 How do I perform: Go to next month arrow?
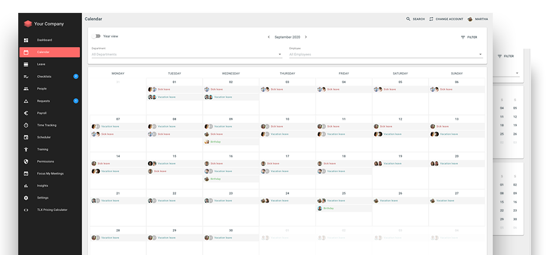[305, 37]
